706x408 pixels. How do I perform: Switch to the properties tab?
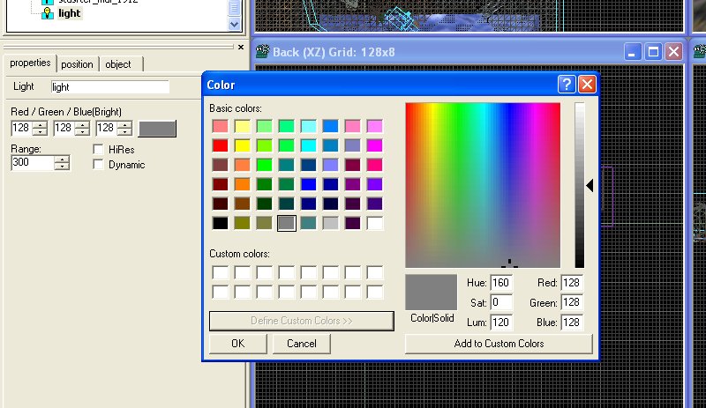[30, 63]
